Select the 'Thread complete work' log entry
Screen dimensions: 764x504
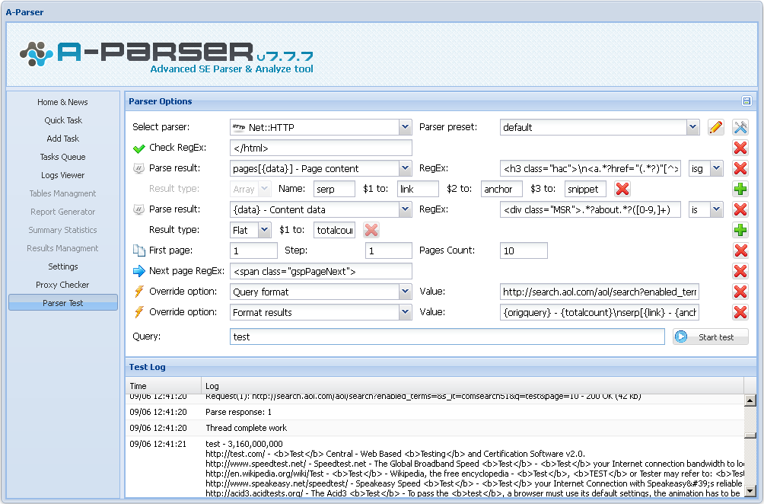[x=435, y=428]
